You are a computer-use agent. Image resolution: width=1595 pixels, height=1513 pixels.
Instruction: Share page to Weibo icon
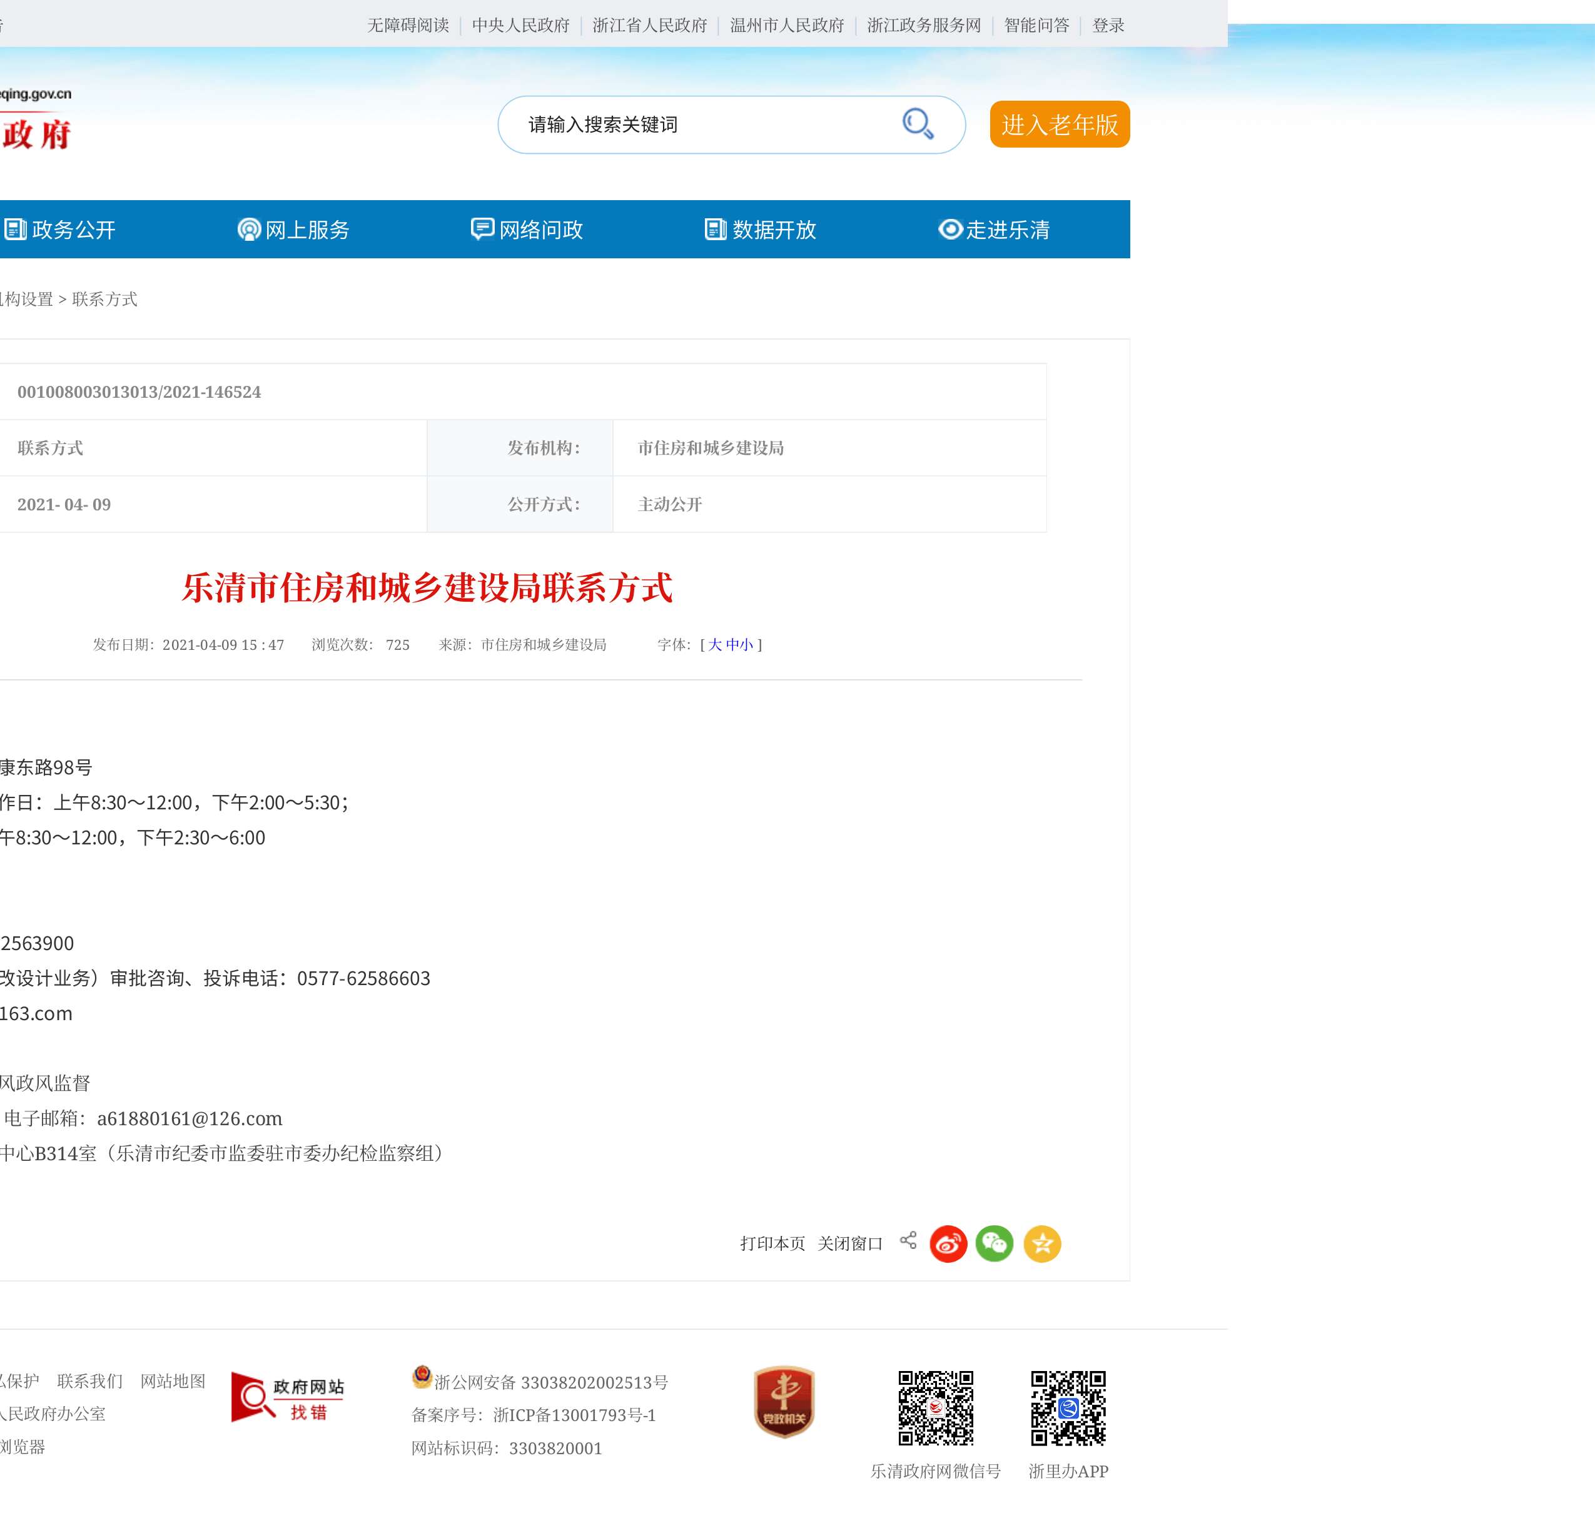948,1243
